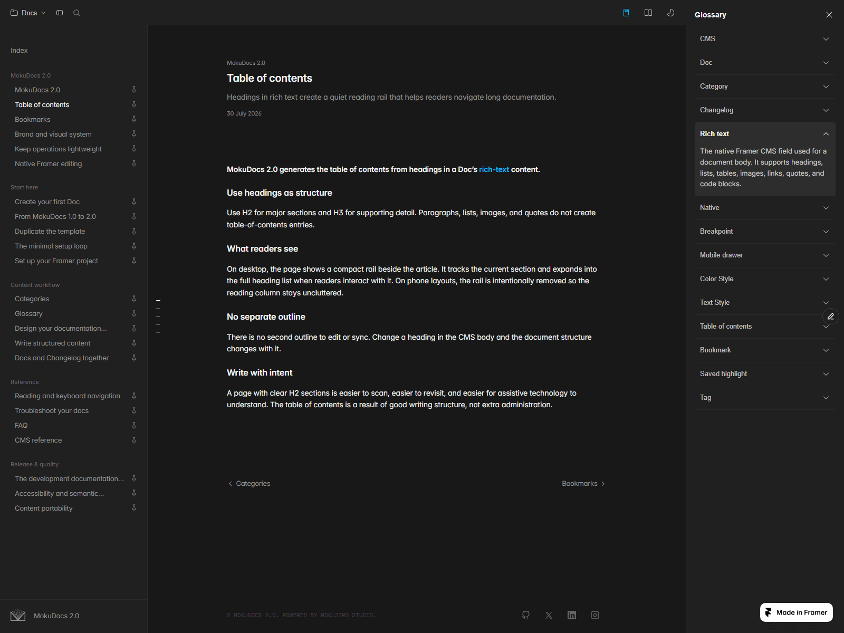Toggle dark mode with the moon icon
844x633 pixels.
670,13
